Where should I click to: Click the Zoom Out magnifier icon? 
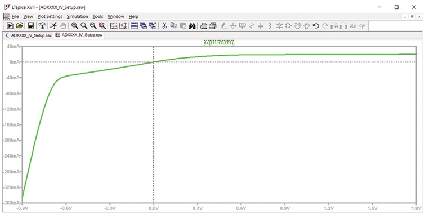point(93,26)
